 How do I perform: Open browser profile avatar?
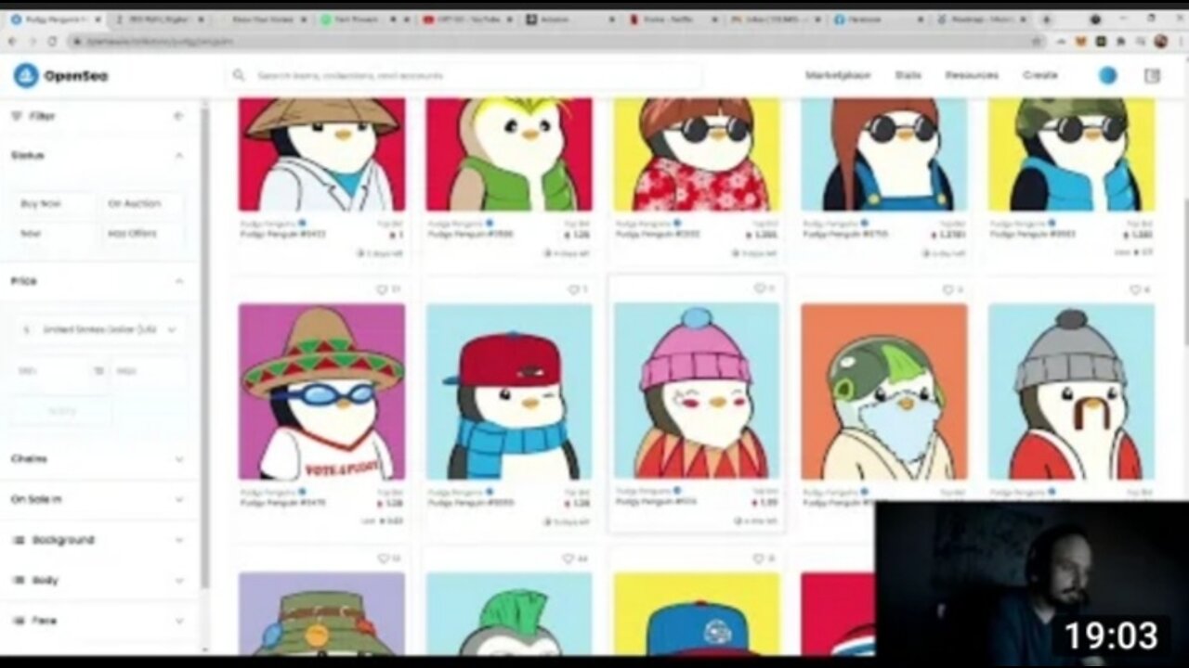click(x=1161, y=42)
